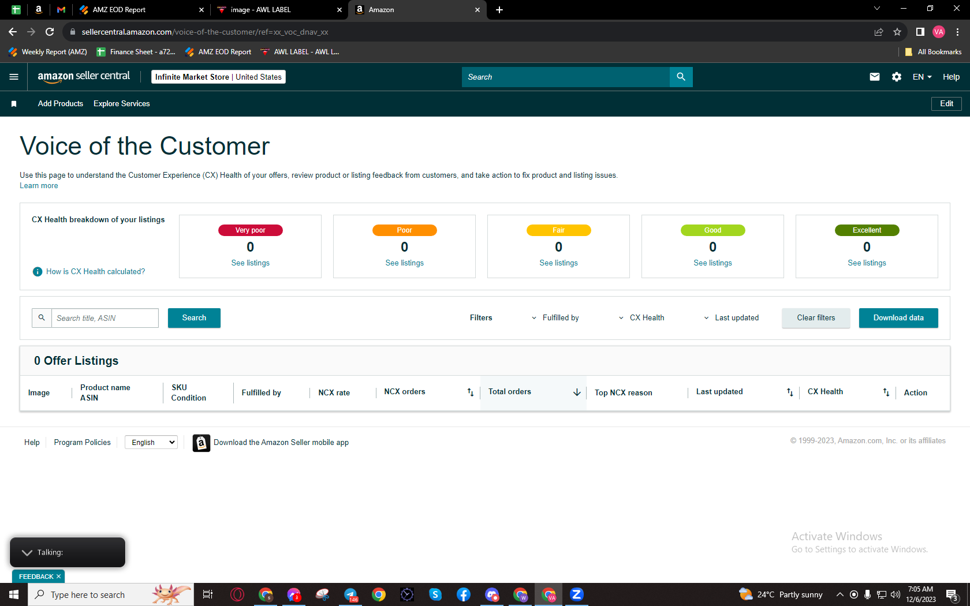
Task: Focus Windows taskbar search box
Action: [x=111, y=594]
